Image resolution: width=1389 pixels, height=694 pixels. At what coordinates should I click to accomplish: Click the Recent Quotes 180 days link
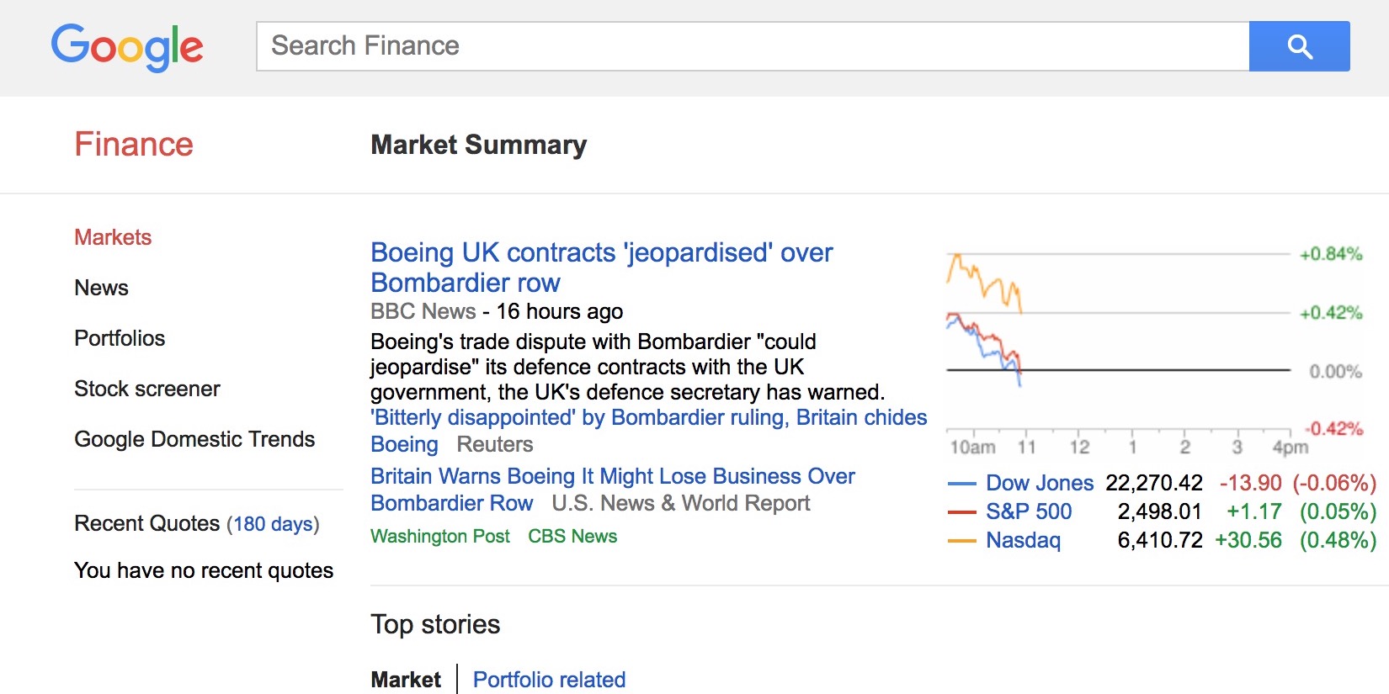click(x=271, y=523)
